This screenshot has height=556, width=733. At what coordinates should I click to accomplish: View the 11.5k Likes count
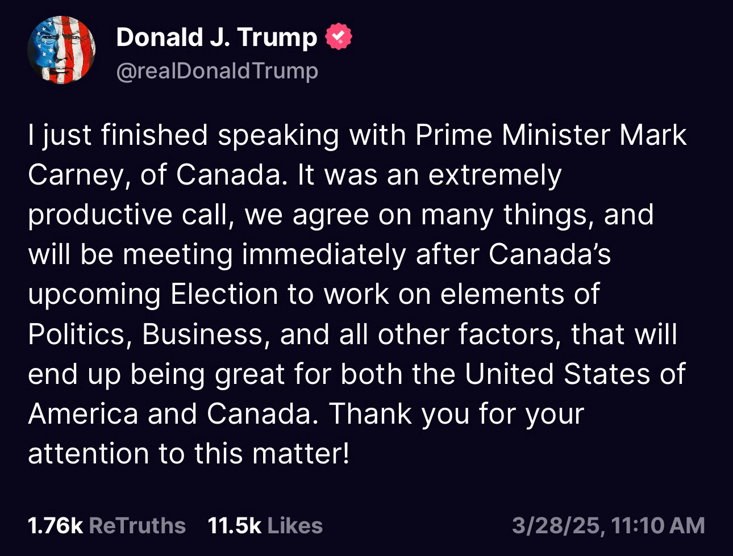[x=234, y=525]
